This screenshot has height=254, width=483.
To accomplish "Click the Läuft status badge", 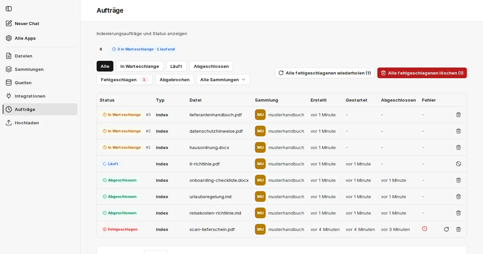I will tap(110, 164).
